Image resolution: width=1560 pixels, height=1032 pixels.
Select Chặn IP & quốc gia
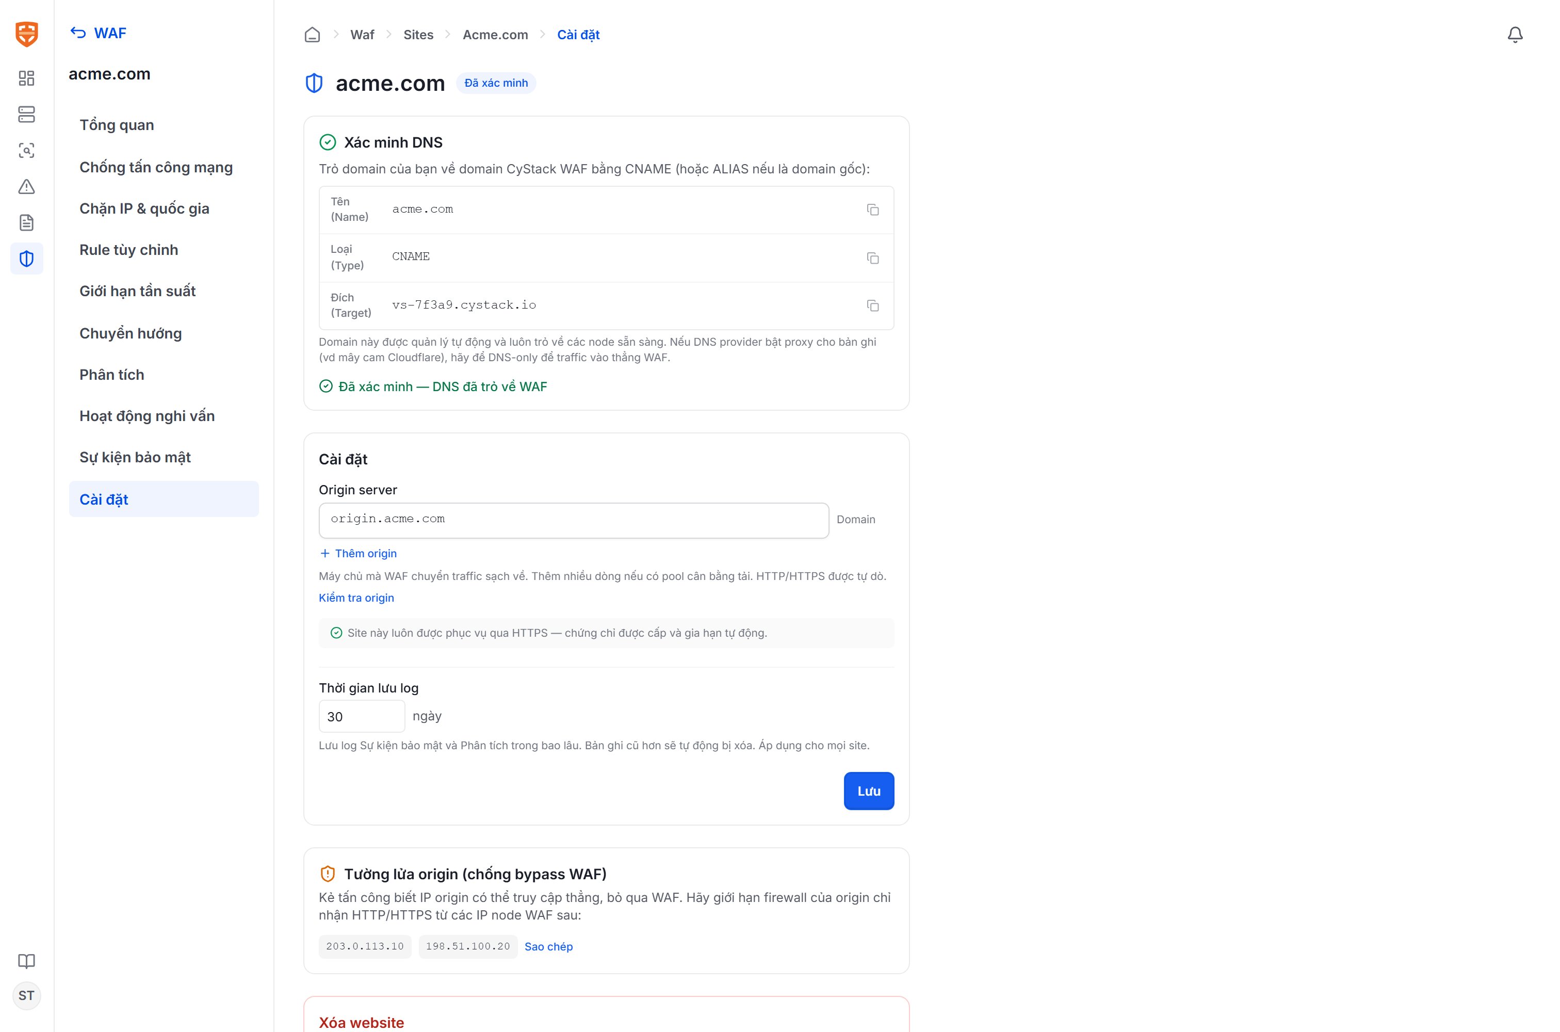click(x=164, y=208)
